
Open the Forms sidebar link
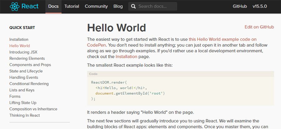[15, 96]
